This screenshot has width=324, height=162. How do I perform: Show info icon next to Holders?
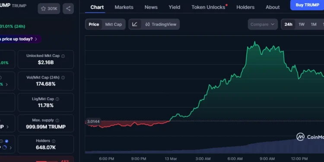[54, 141]
